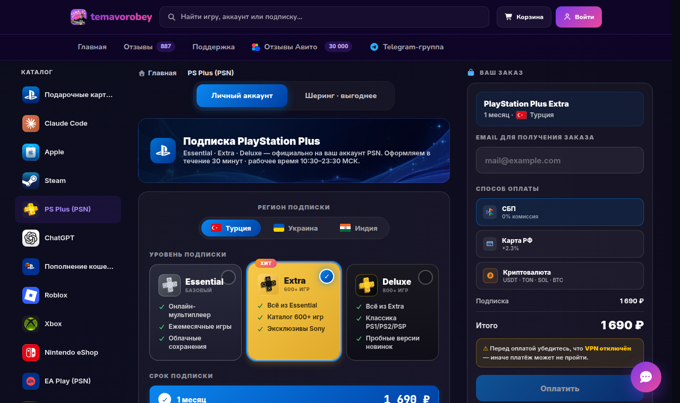
Task: Click the 30 000 Avito reviews badge
Action: [338, 47]
